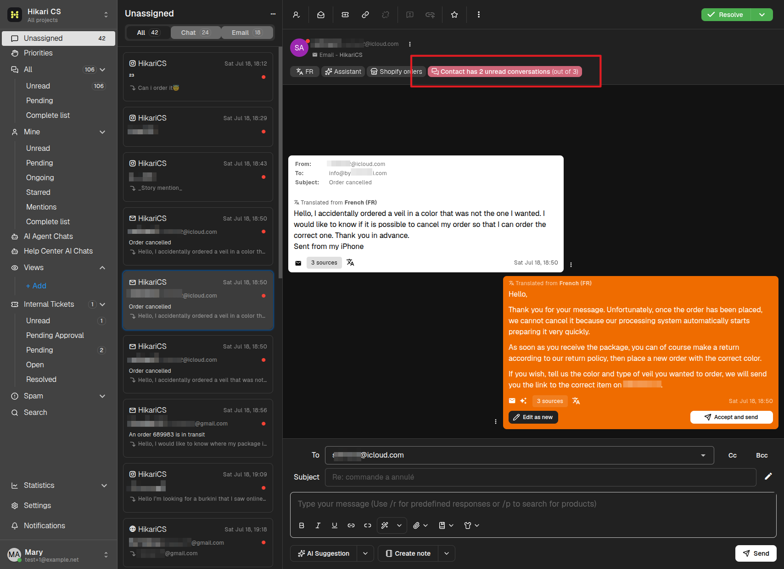784x569 pixels.
Task: Open the Shopify orders chip
Action: [396, 72]
